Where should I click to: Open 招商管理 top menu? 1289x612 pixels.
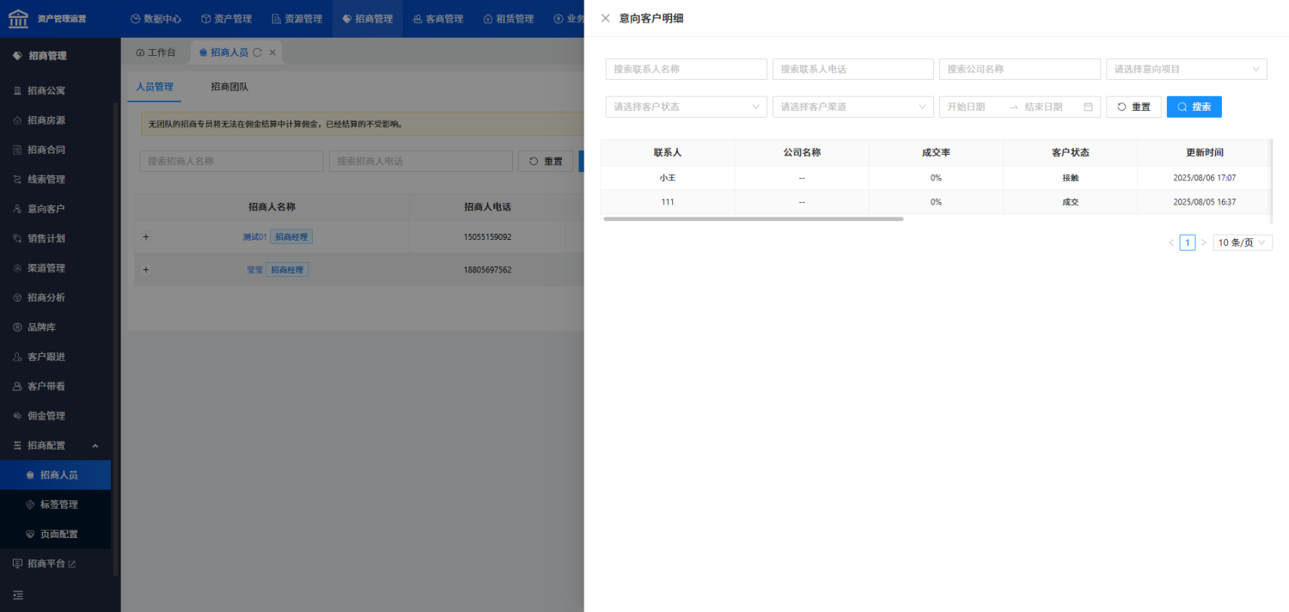[x=367, y=19]
